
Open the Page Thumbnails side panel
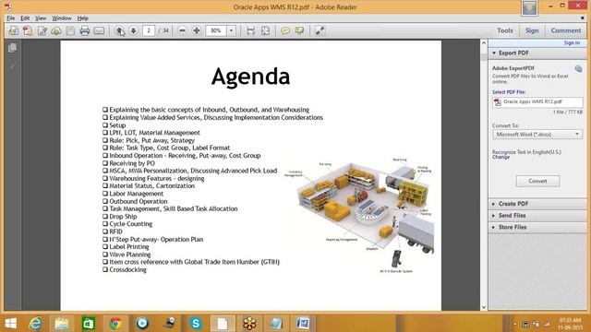click(x=12, y=48)
